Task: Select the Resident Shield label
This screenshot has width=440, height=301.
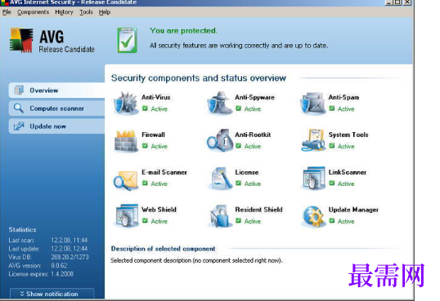Action: [258, 210]
